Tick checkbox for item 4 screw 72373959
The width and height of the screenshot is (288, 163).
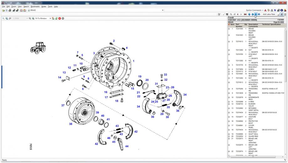pyautogui.click(x=229, y=70)
